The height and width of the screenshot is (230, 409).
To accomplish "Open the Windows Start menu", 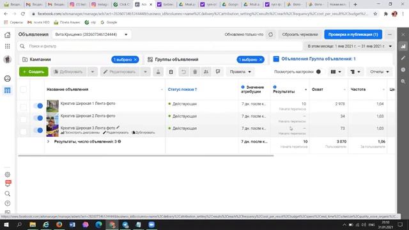I will coord(6,224).
